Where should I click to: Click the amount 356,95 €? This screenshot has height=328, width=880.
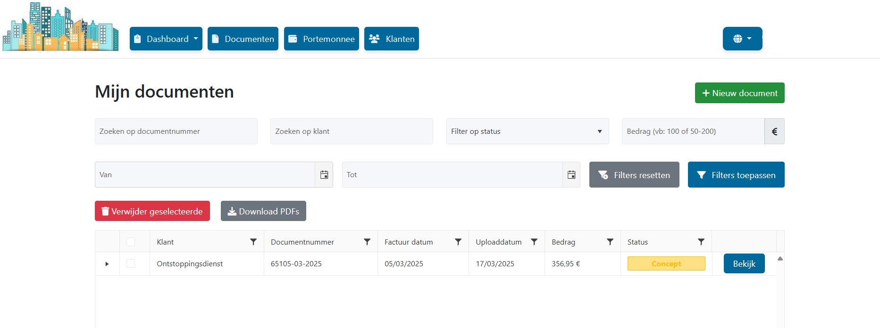pyautogui.click(x=566, y=264)
